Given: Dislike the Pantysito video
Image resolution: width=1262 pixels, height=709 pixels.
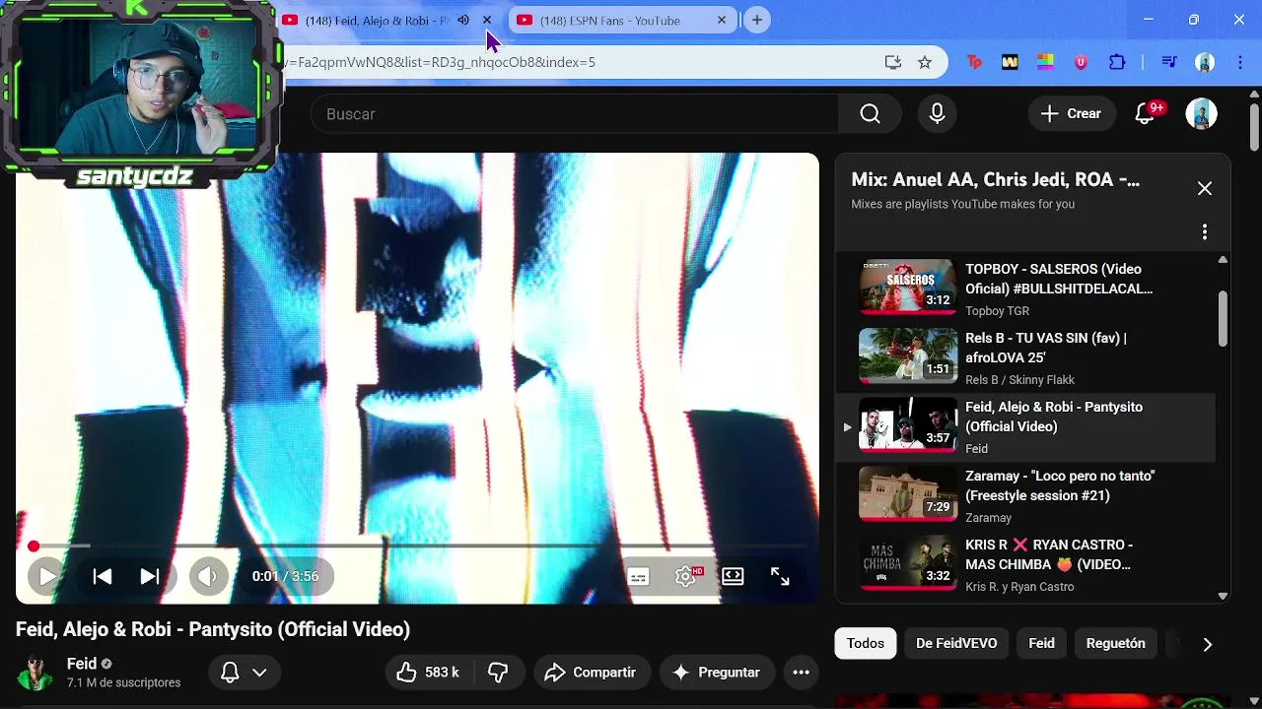Looking at the screenshot, I should coord(499,673).
